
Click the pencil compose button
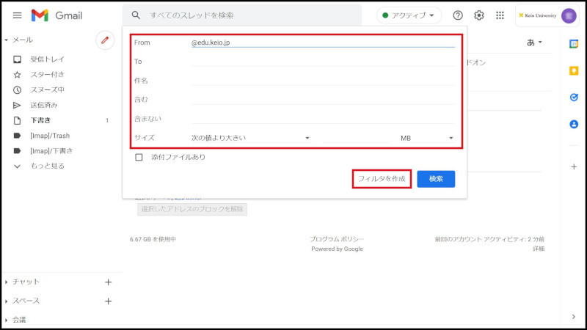pyautogui.click(x=105, y=40)
